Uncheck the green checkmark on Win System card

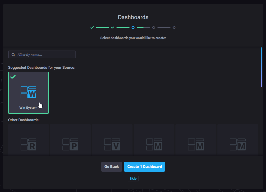click(x=13, y=77)
